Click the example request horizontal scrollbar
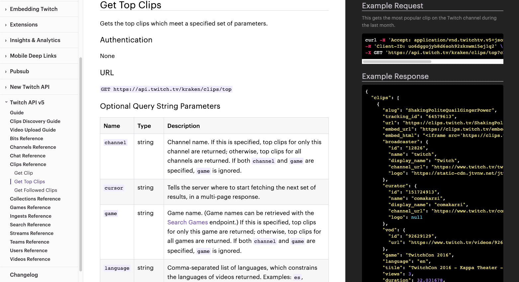 coord(397,61)
